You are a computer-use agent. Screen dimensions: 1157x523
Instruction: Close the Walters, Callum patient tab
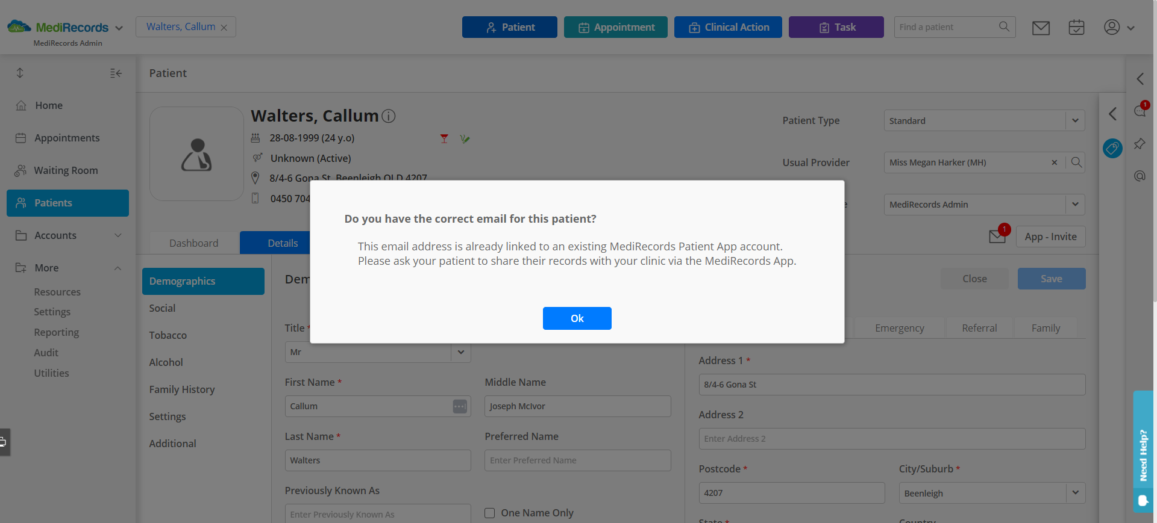[x=224, y=28]
